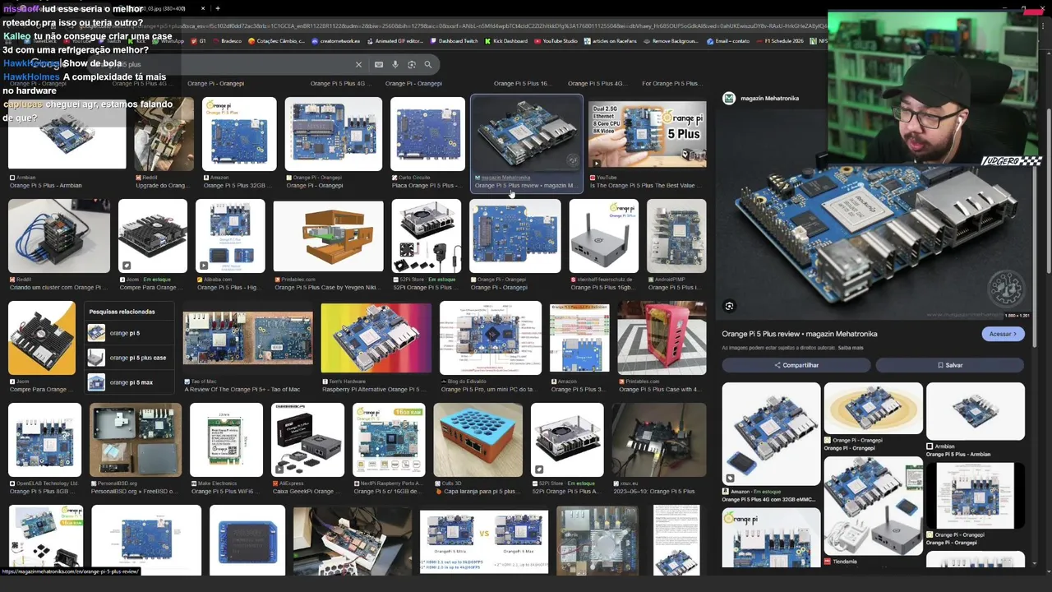Image resolution: width=1052 pixels, height=592 pixels.
Task: Open the on-screen keyboard icon in search bar
Action: point(379,64)
